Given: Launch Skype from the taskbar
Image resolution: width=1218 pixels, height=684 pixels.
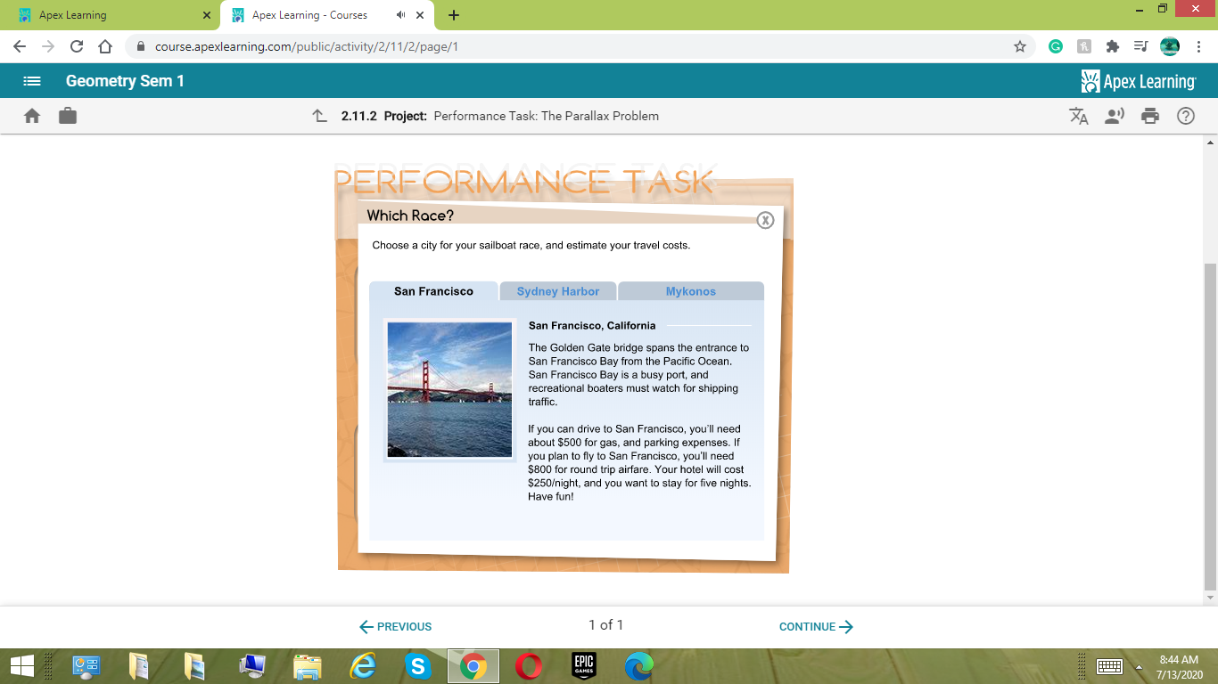Looking at the screenshot, I should coord(419,666).
